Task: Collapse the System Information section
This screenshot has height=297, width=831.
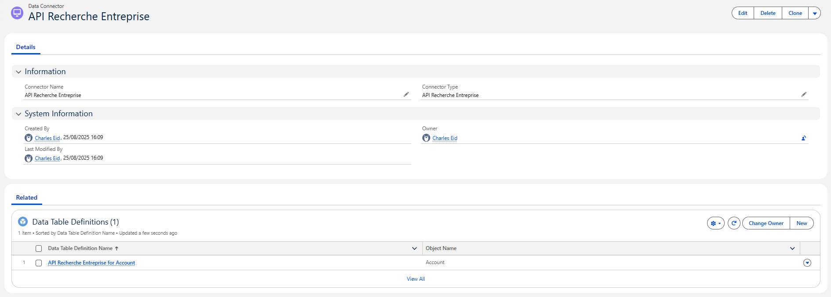Action: (18, 114)
